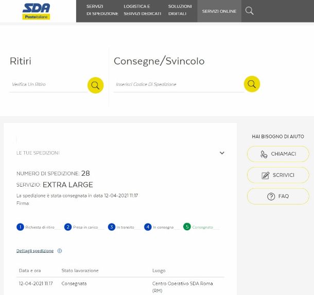
Task: Open Dettagli spedizione link
Action: [x=35, y=251]
